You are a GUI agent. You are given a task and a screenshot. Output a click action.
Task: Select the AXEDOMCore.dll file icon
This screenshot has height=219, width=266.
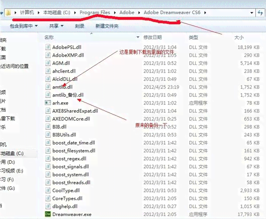[48, 119]
